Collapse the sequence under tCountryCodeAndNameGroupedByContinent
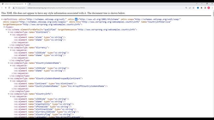The image size is (214, 120). click(x=11, y=81)
